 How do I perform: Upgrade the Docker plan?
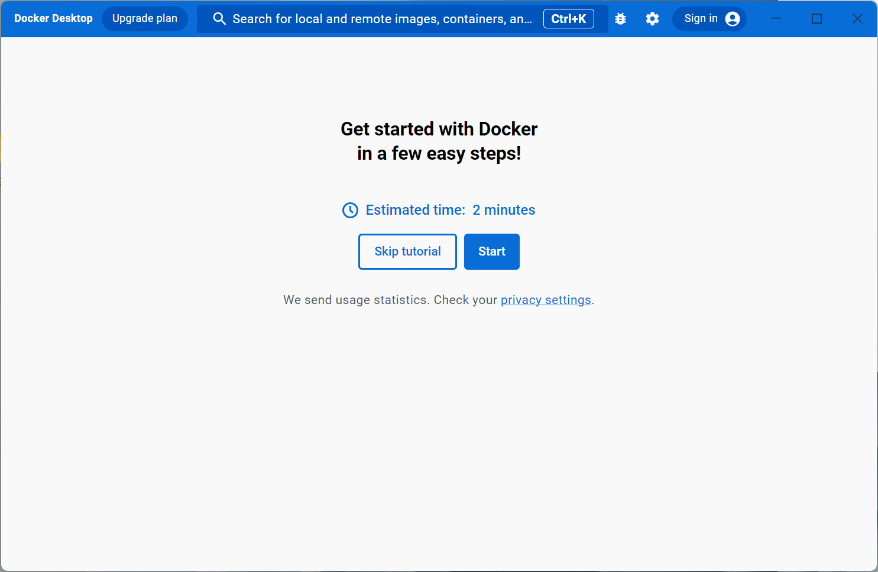[145, 19]
